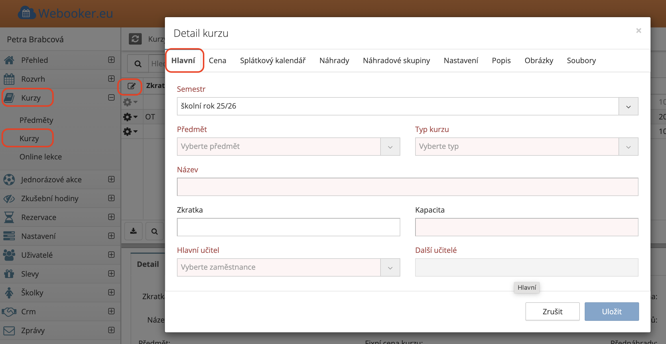Click the gift icon for Slevy
This screenshot has height=344, width=666.
9,274
